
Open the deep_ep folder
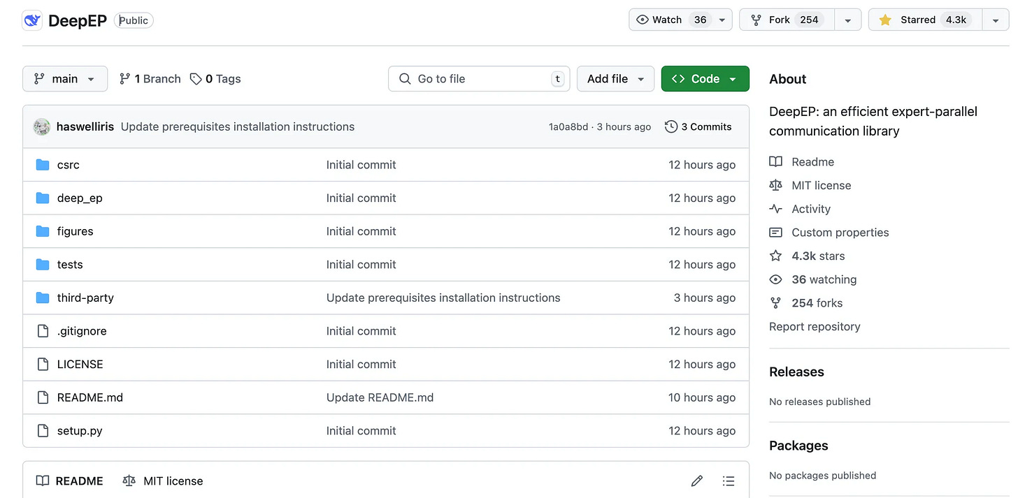[x=80, y=198]
